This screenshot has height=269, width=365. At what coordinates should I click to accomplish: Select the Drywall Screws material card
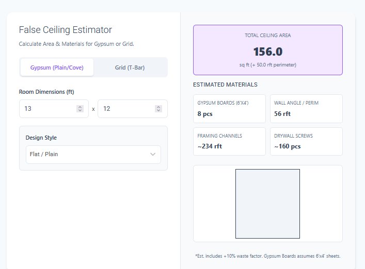[306, 141]
